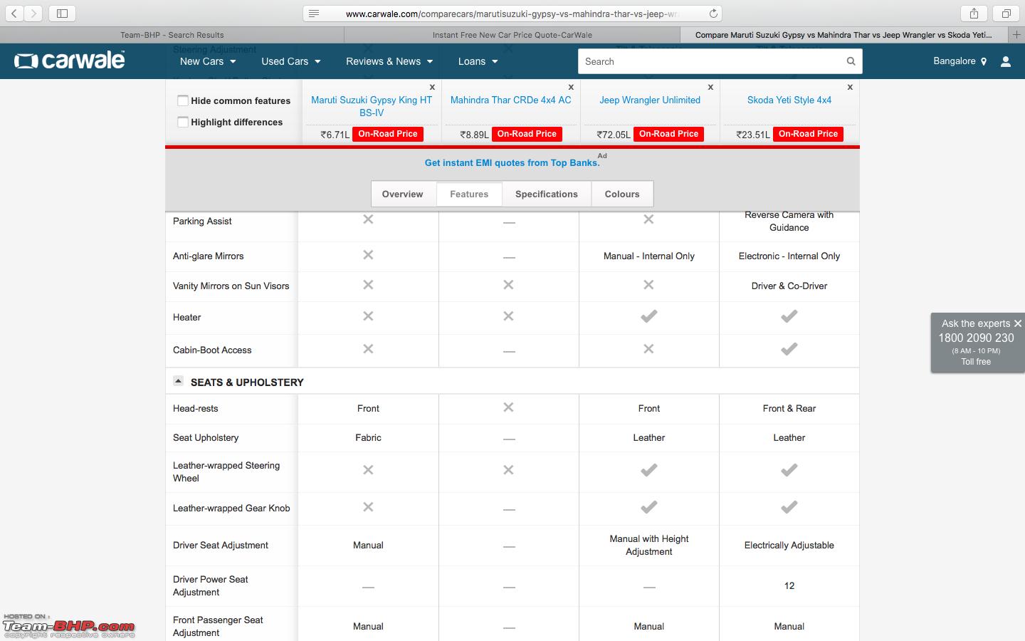Click the Driver Seat Adjustment label
The image size is (1025, 641).
pos(221,546)
